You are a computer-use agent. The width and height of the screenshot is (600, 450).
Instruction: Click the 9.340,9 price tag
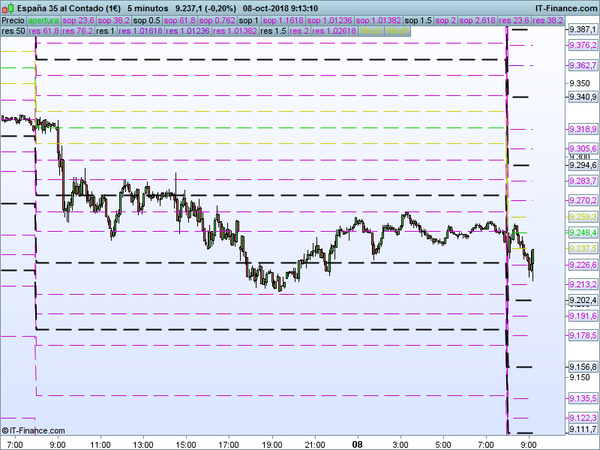point(583,97)
